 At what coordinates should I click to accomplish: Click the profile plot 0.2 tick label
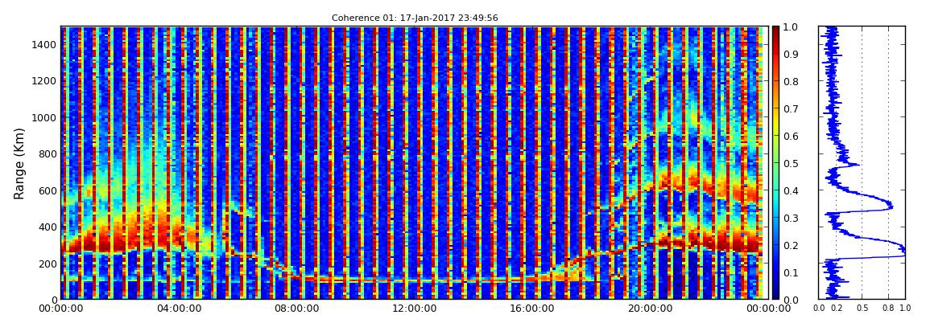coord(836,308)
